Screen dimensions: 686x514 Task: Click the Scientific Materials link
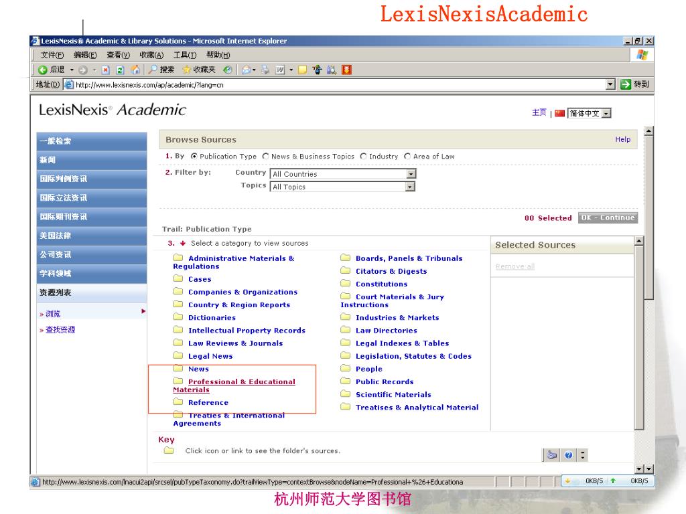tap(393, 394)
